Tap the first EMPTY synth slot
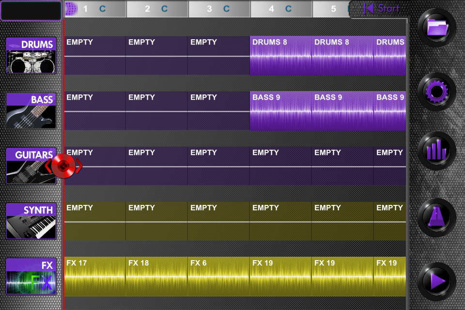This screenshot has width=465, height=310. tap(95, 221)
